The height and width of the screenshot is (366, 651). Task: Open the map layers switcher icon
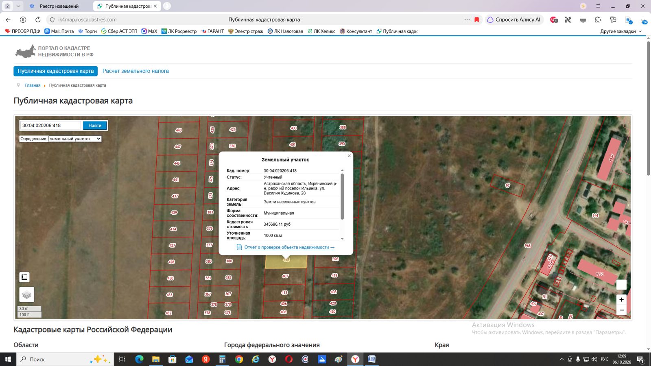[x=27, y=294]
